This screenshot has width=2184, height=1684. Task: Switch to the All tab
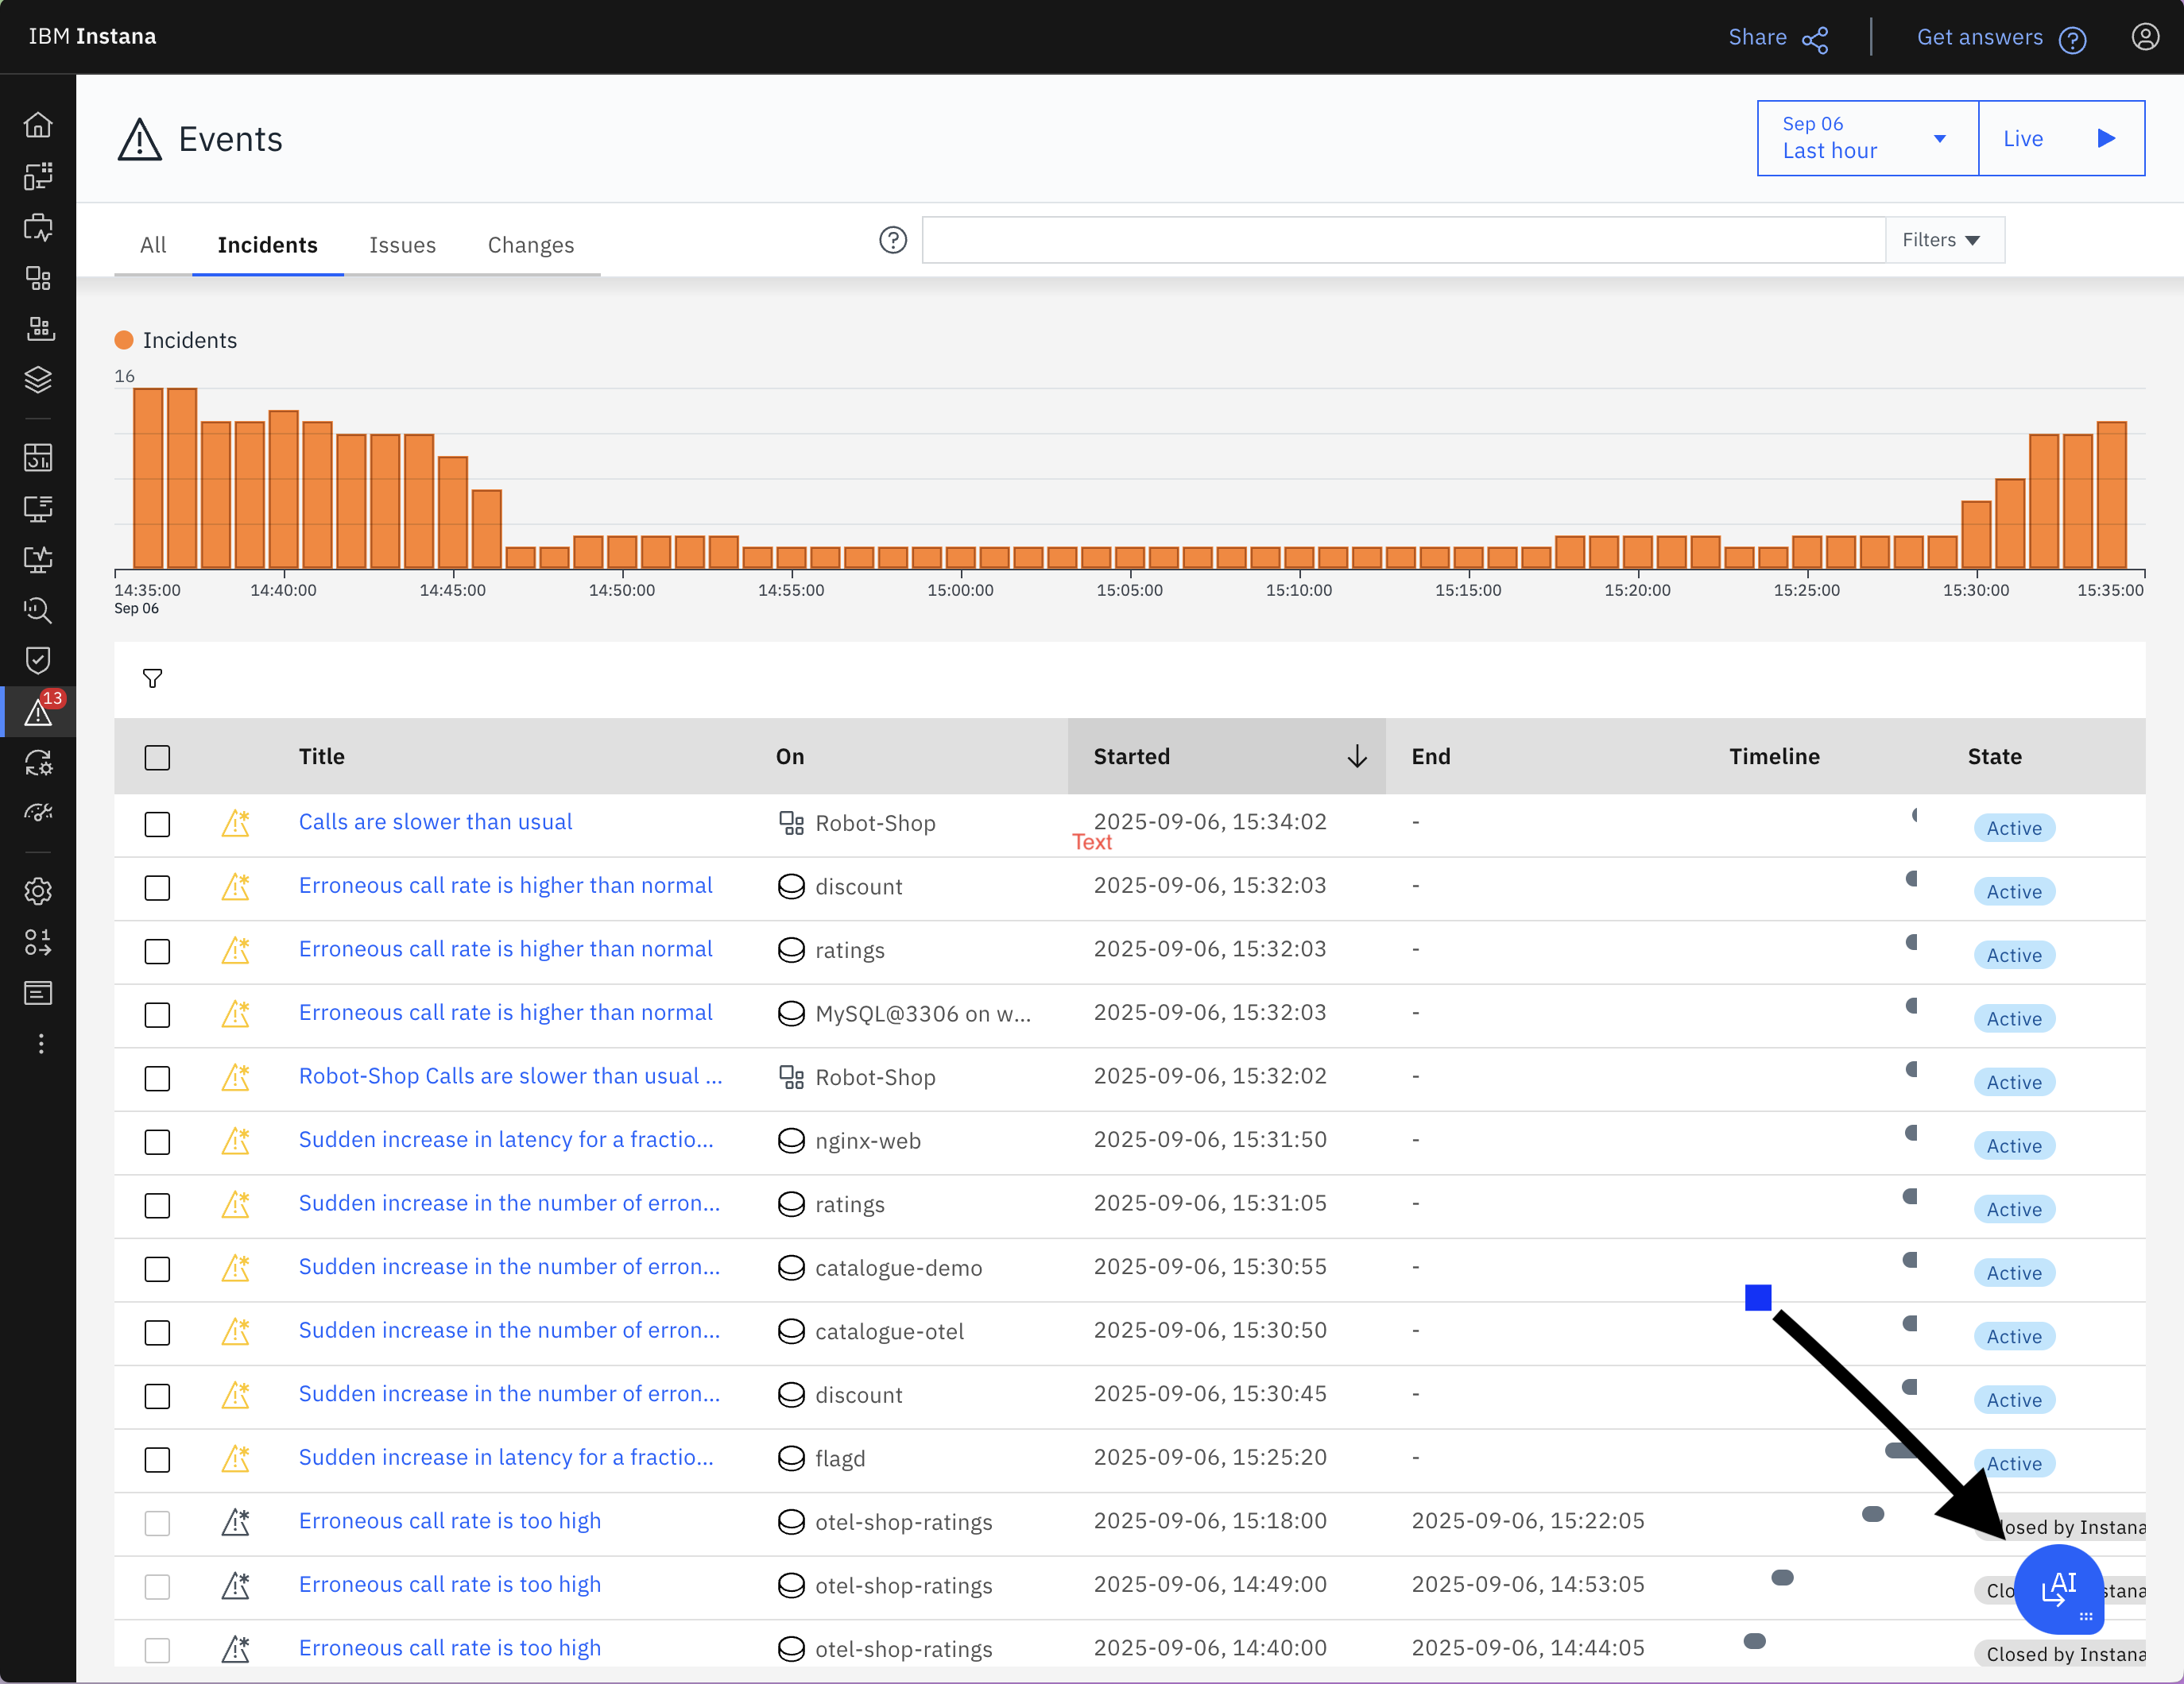point(153,245)
